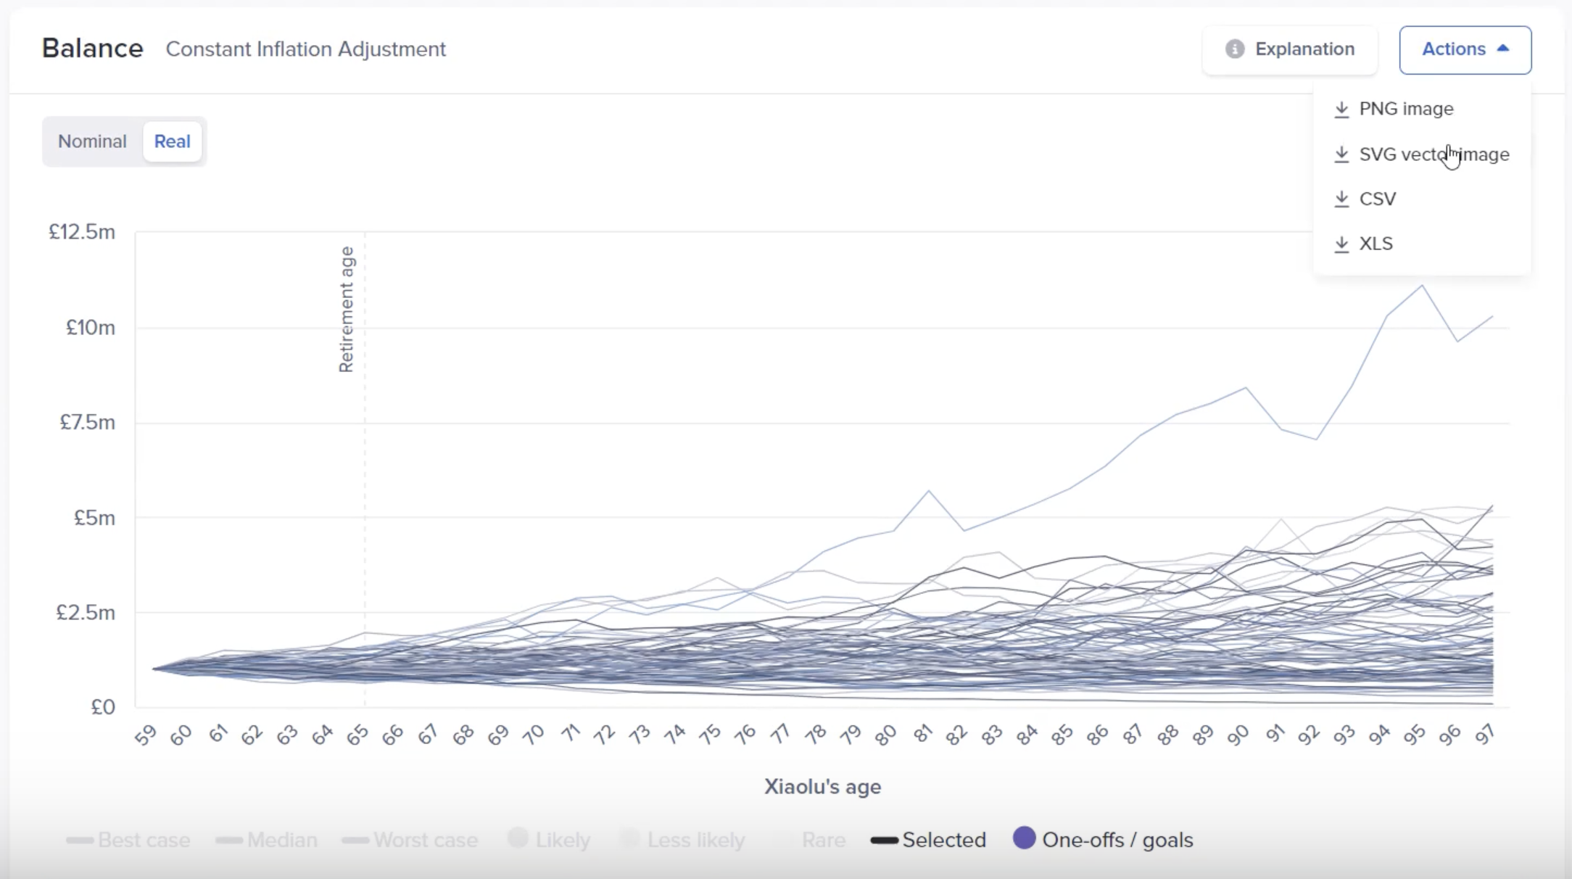Click the Likely legend circle icon

518,838
